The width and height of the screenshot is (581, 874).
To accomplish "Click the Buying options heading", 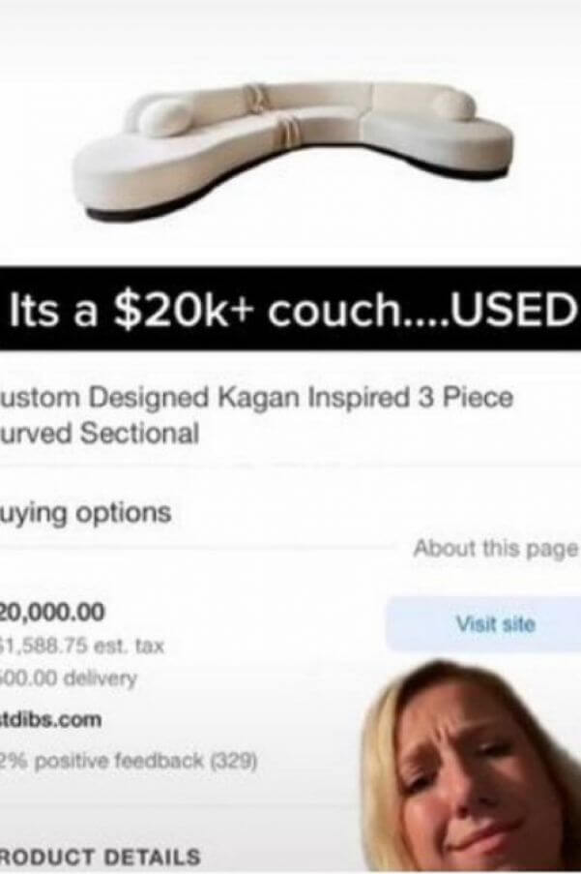I will 86,513.
